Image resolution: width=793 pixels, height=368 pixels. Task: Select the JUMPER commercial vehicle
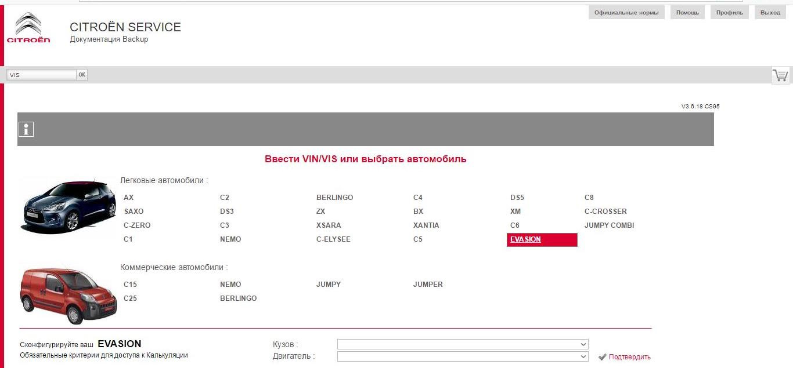[428, 285]
